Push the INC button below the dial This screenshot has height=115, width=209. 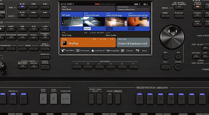(178, 57)
